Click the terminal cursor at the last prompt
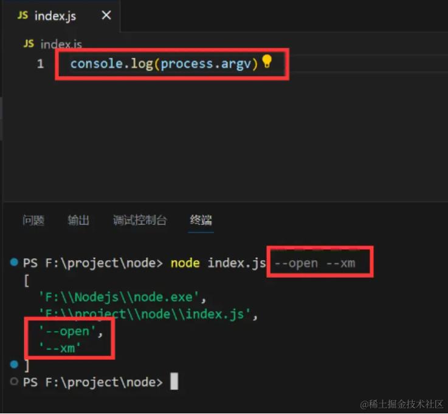The image size is (448, 414). 174,381
